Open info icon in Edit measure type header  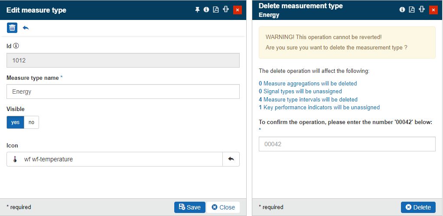tap(206, 10)
